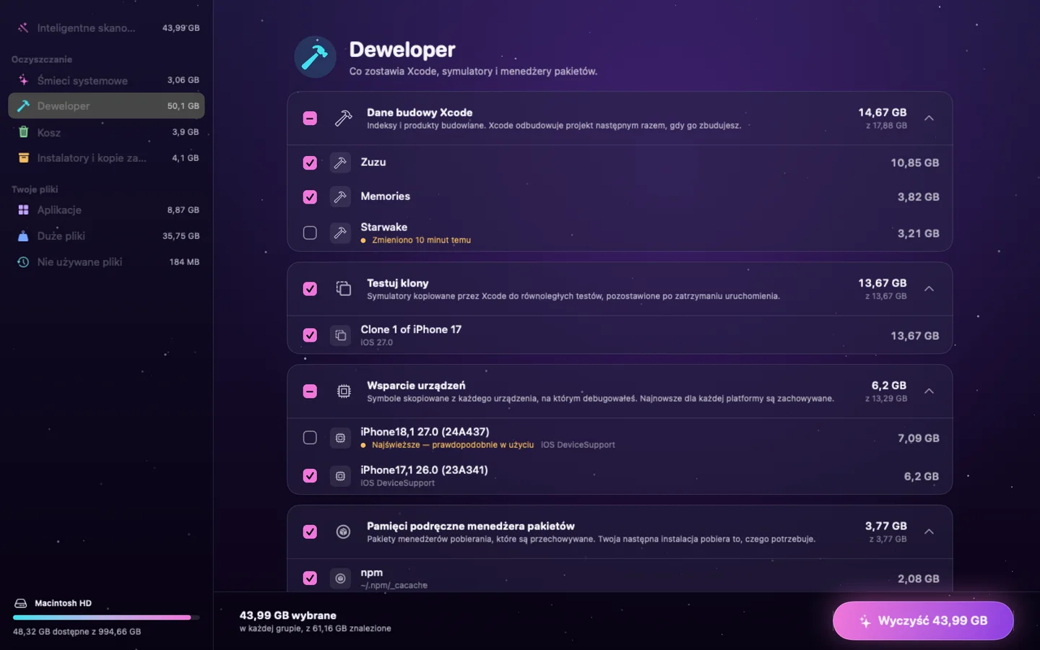Toggle the Dane budowy Xcode group checkbox
This screenshot has width=1040, height=650.
pyautogui.click(x=310, y=118)
